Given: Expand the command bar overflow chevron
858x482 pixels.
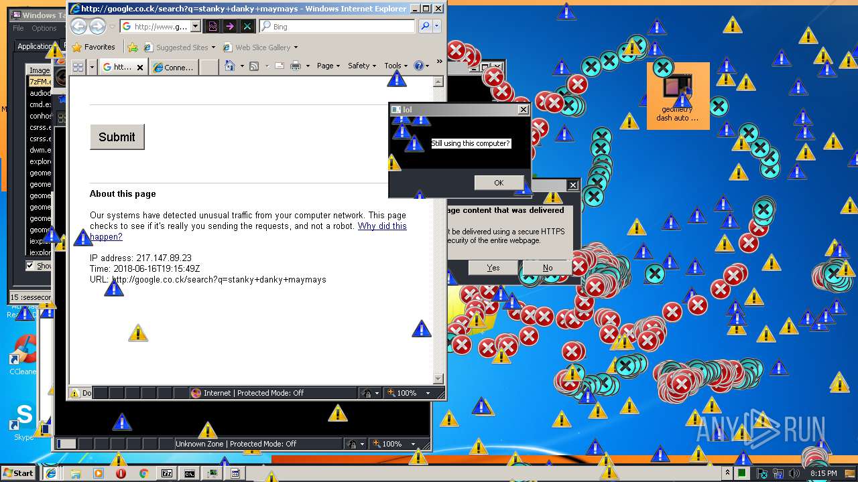Looking at the screenshot, I should click(x=440, y=62).
